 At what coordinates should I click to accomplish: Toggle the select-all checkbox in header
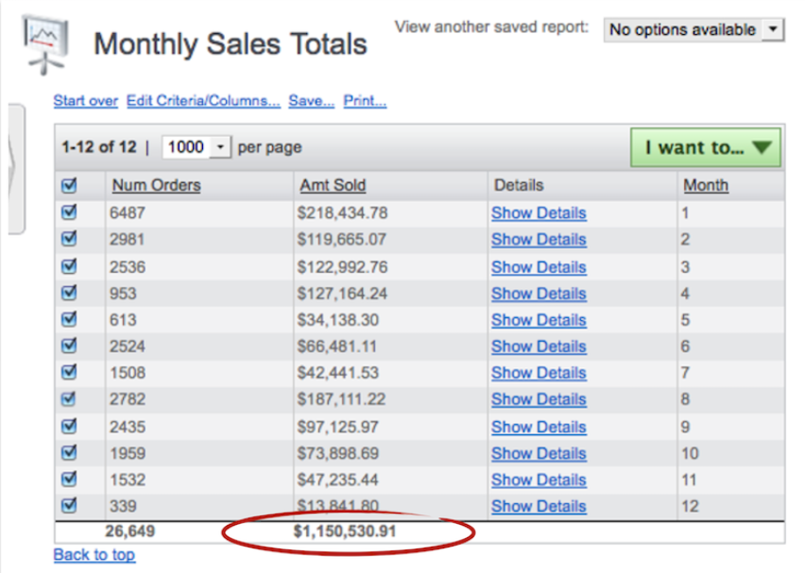tap(68, 186)
